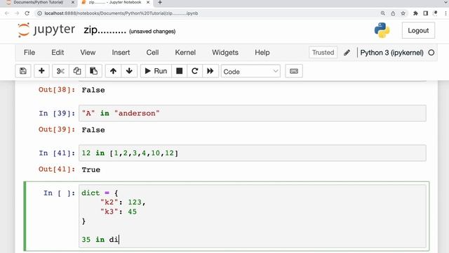449x253 pixels.
Task: Restart the kernel with circular arrow icon
Action: point(195,71)
